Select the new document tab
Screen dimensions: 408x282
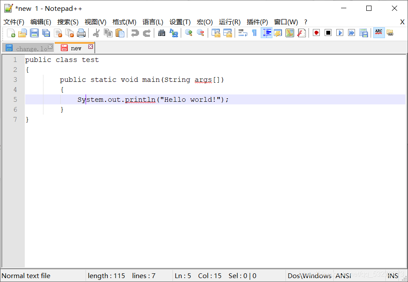75,48
